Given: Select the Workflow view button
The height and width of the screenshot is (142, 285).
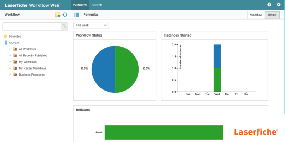Looking at the screenshot, I should 256,15.
